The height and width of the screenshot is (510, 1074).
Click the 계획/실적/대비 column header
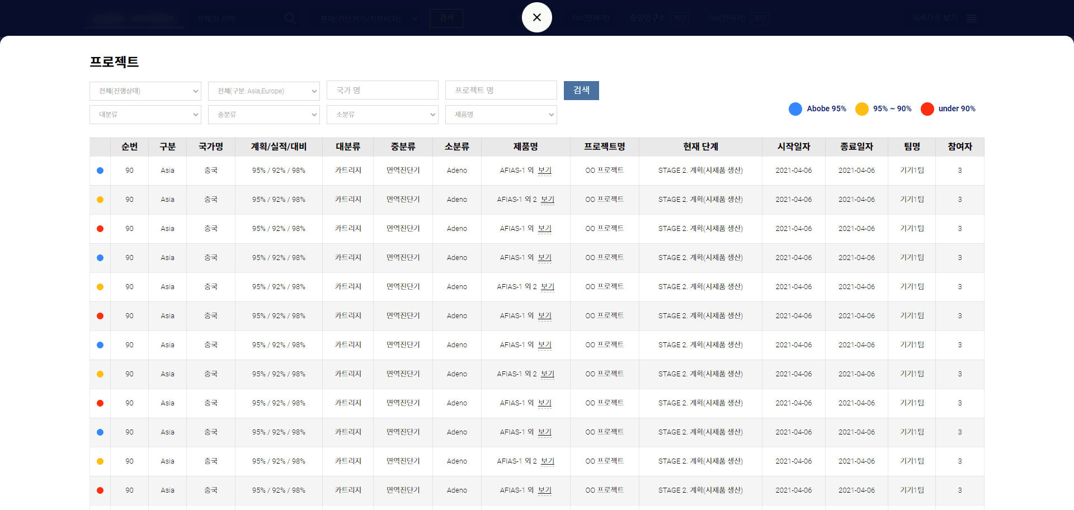click(279, 147)
